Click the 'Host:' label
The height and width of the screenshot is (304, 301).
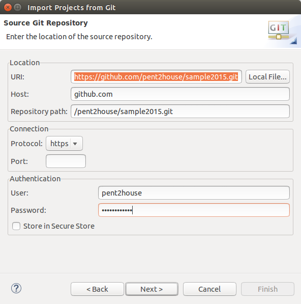click(x=20, y=94)
